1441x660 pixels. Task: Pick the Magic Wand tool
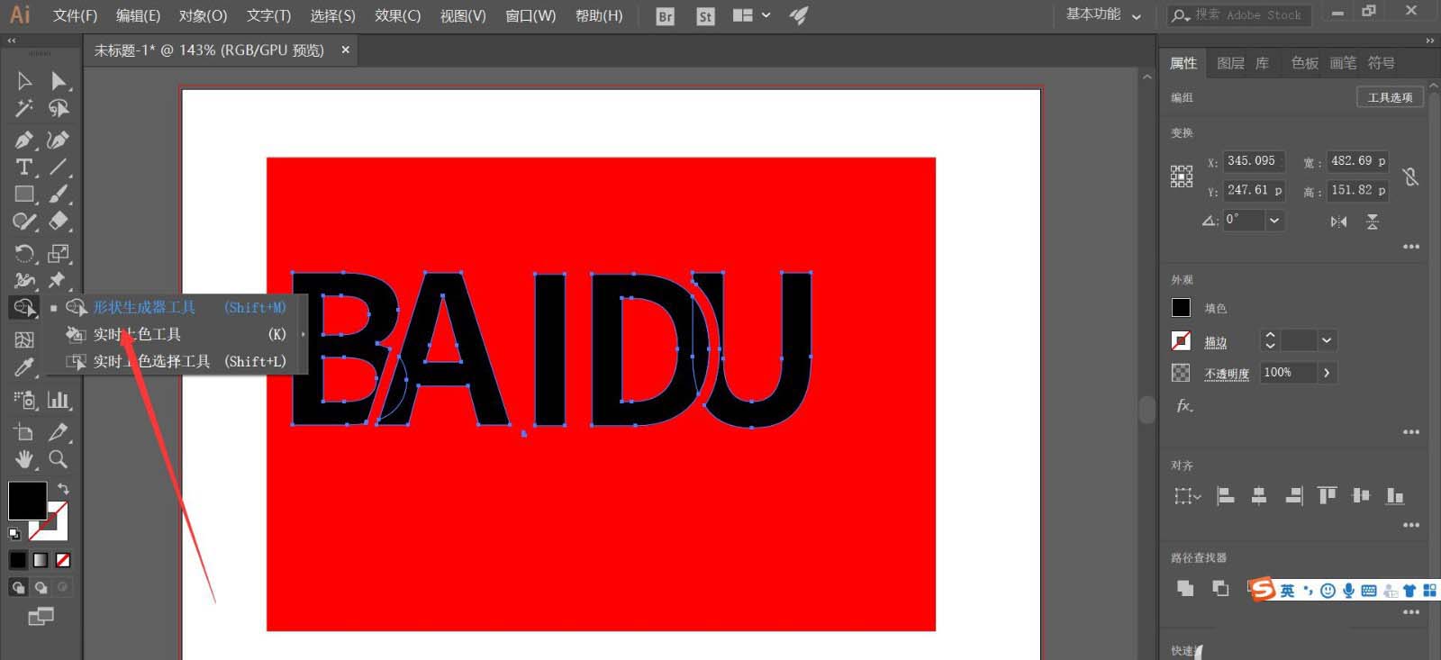(24, 109)
